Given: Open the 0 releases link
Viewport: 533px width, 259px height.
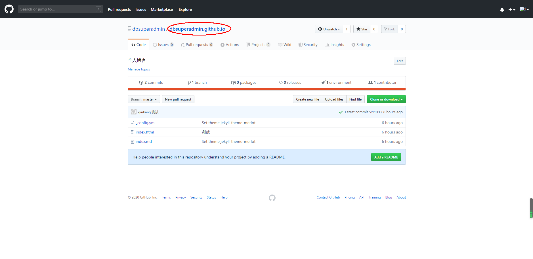Looking at the screenshot, I should pos(290,82).
